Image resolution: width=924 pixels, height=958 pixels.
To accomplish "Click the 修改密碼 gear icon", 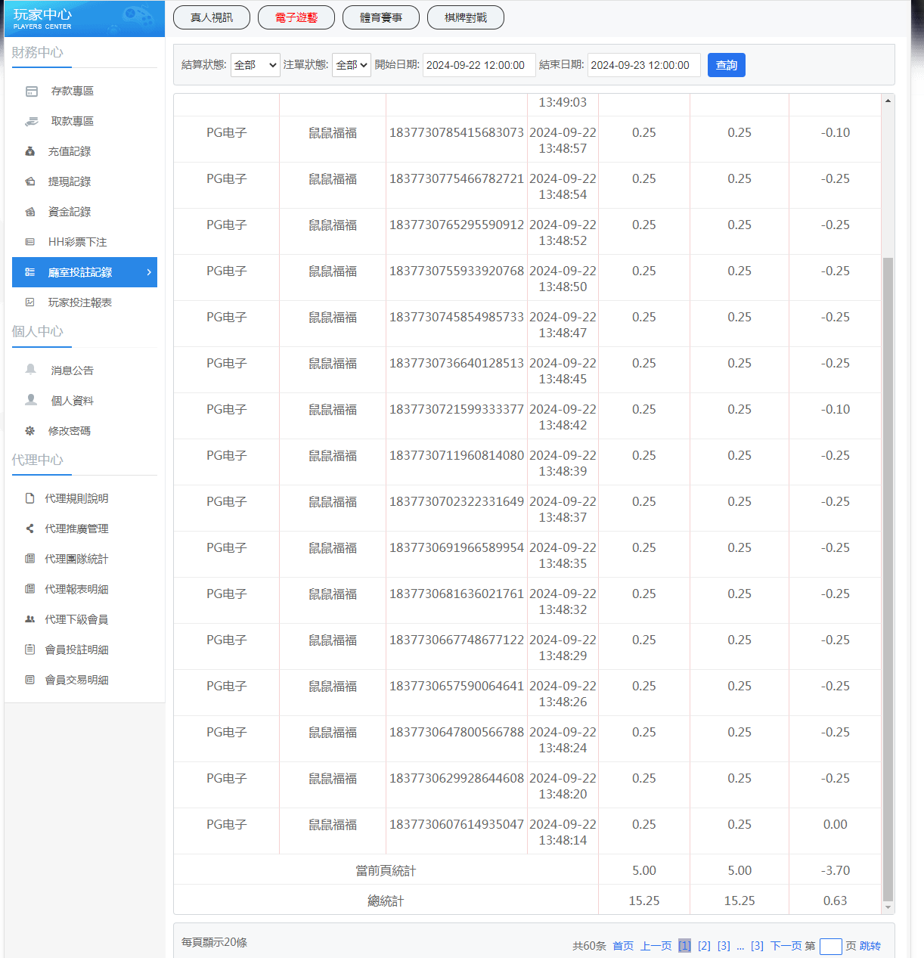I will click(x=30, y=431).
